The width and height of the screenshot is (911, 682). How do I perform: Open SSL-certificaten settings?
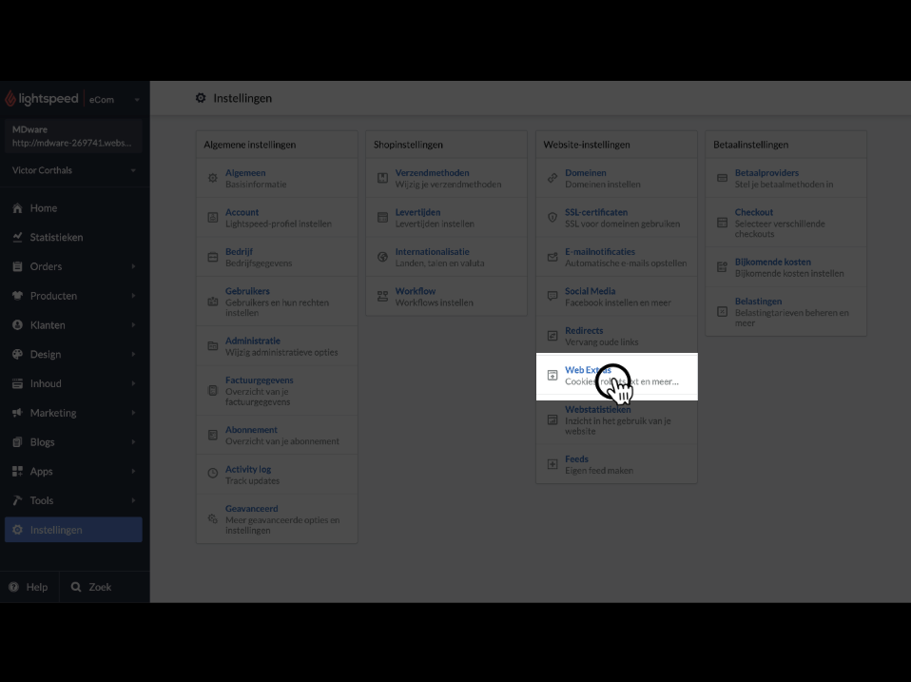pyautogui.click(x=596, y=212)
